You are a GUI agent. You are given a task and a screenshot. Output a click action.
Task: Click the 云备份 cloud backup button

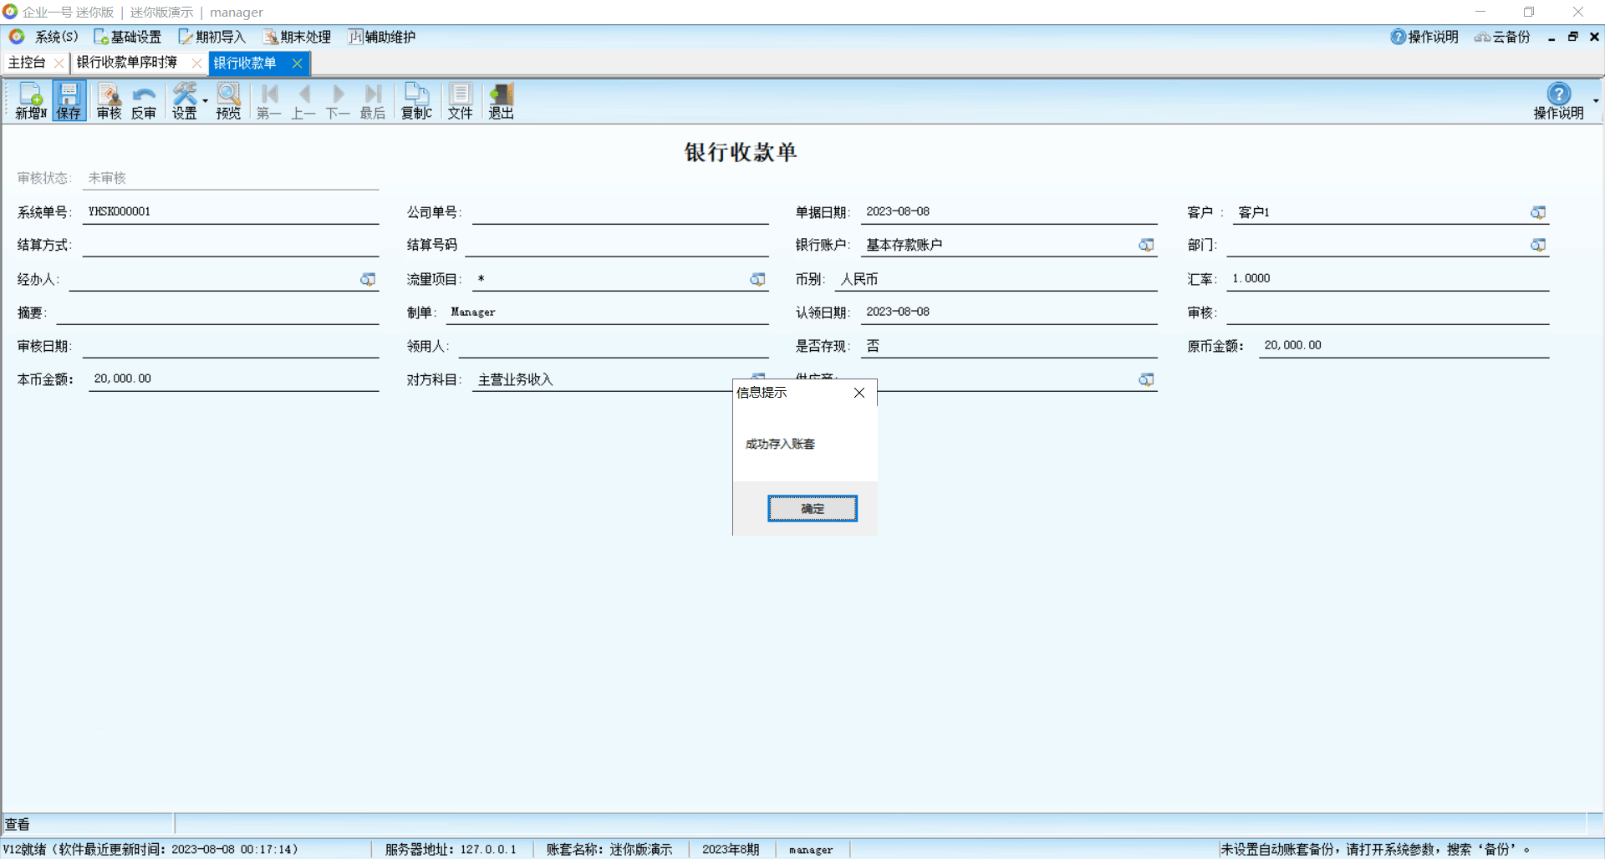1502,37
